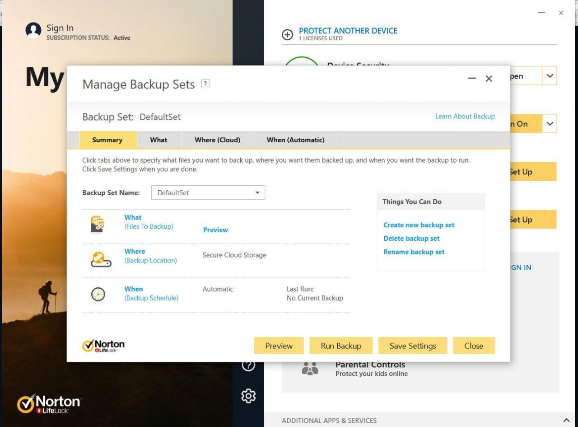The image size is (578, 427).
Task: Open the Learn About Backup link
Action: [x=465, y=116]
